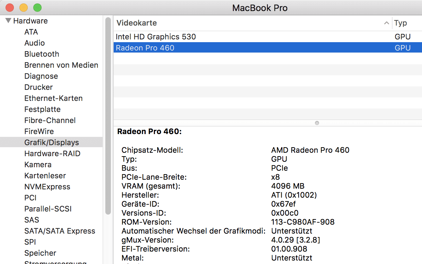Select FireWire in the sidebar
This screenshot has width=422, height=264.
(x=39, y=131)
